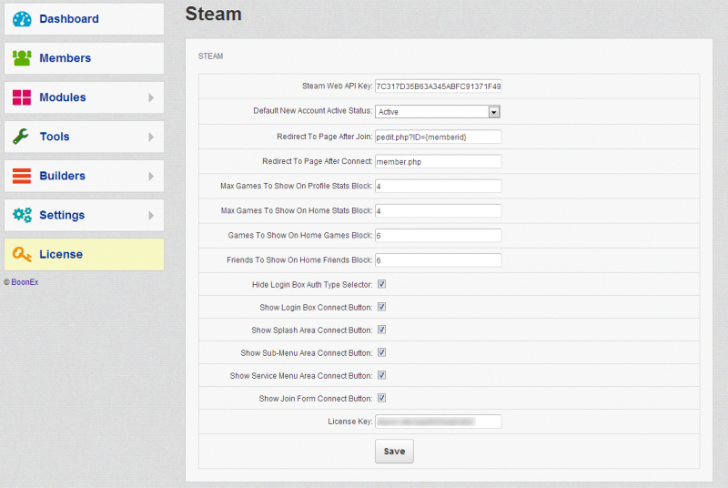Open the Members menu item

point(65,58)
